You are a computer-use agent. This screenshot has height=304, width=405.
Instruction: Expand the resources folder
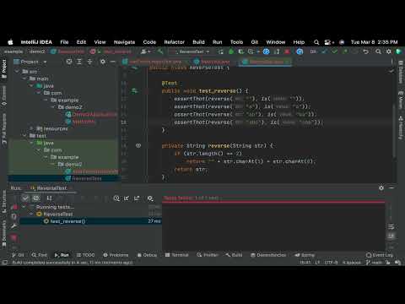(x=31, y=128)
